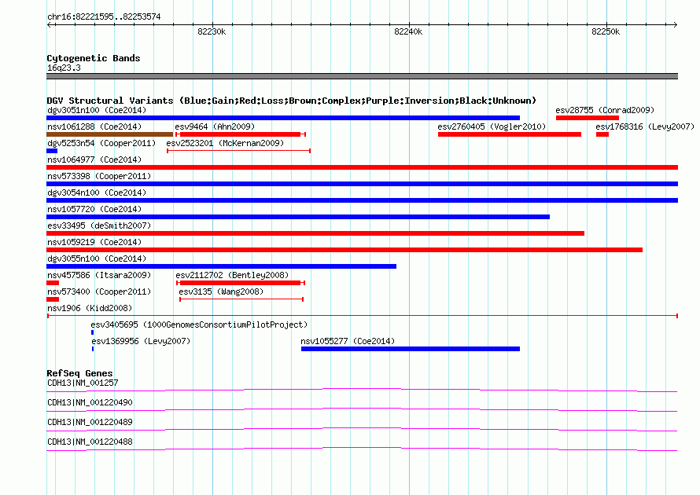The height and width of the screenshot is (495, 700).
Task: Click the nsv1055277 blue gain bar
Action: pyautogui.click(x=411, y=349)
